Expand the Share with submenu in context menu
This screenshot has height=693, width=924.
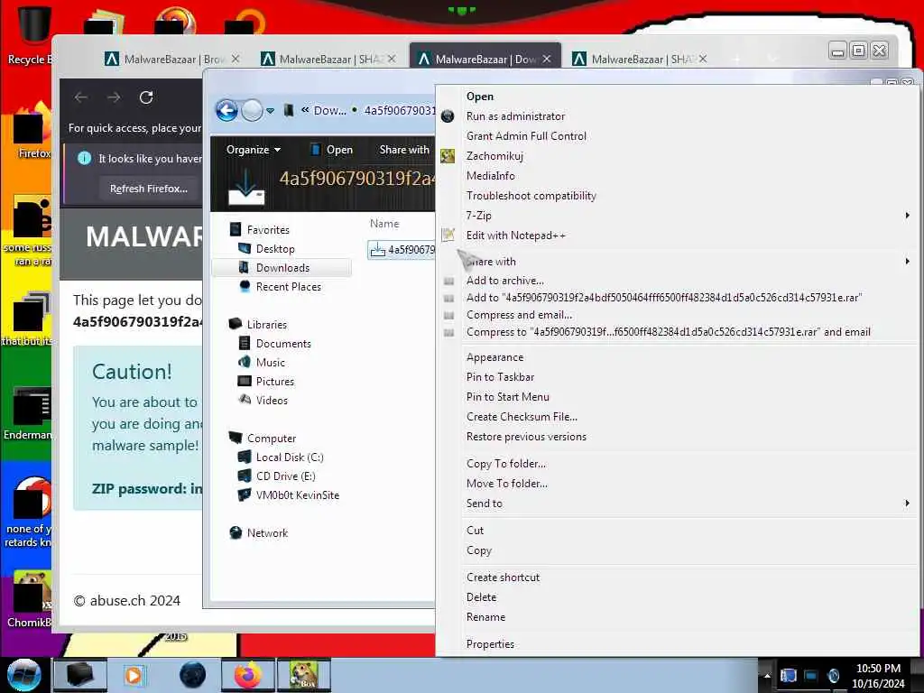[491, 262]
